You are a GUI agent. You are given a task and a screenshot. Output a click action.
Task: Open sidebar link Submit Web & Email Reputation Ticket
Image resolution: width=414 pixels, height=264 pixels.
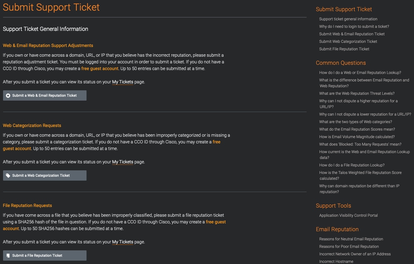352,34
